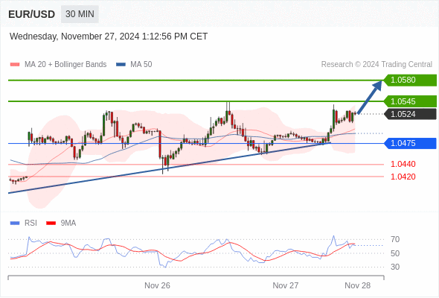Click the Nov 28 date axis label
439x298 pixels.
pos(358,285)
